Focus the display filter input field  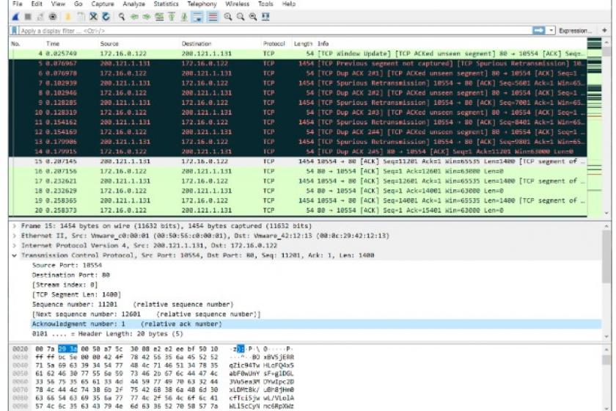click(275, 30)
